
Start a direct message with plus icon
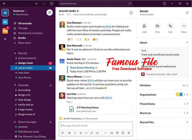tap(50, 122)
